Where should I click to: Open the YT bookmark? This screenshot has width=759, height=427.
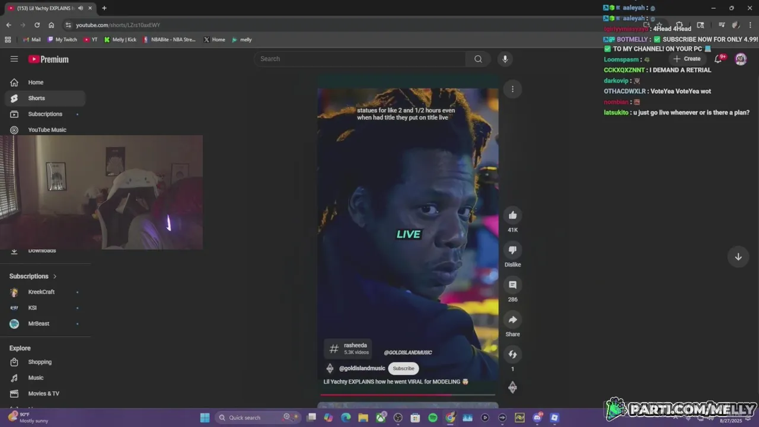pos(91,40)
